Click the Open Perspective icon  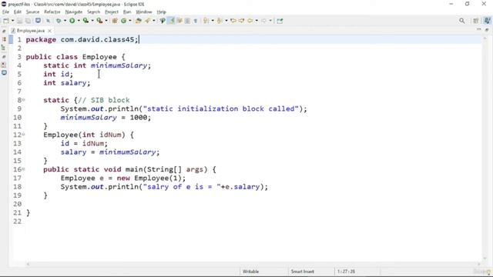coord(476,21)
